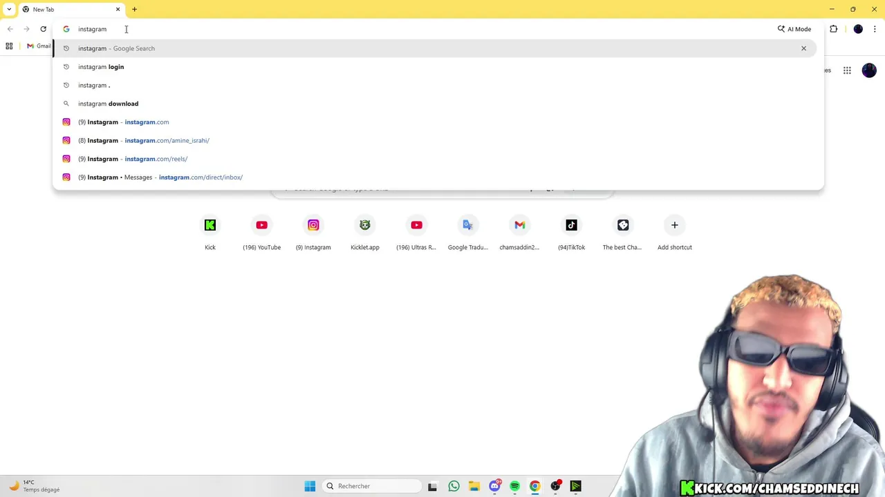
Task: Click the Chrome taskbar icon
Action: point(534,486)
